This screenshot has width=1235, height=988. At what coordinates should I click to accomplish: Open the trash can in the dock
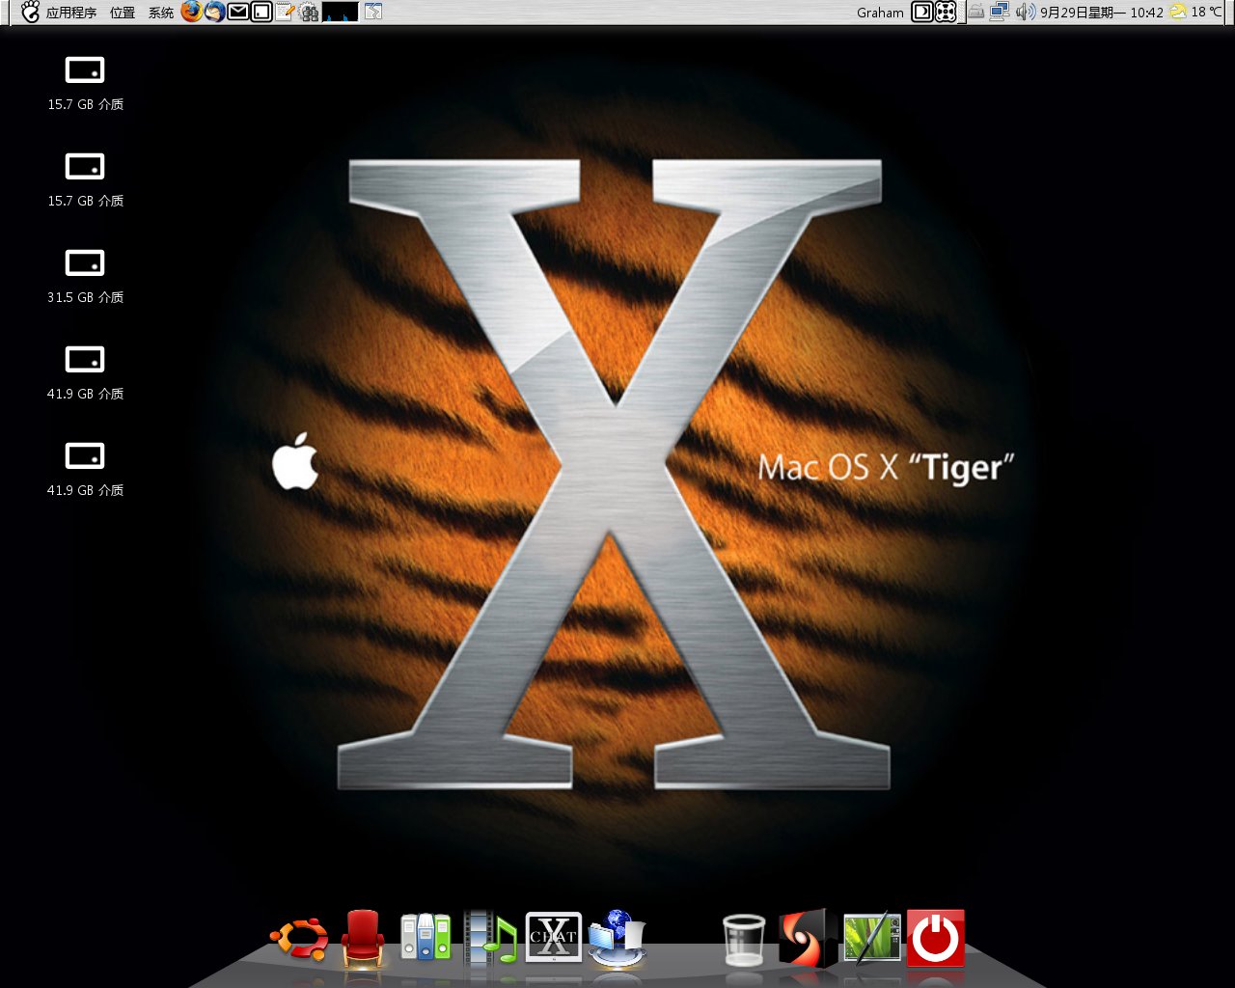click(x=743, y=940)
